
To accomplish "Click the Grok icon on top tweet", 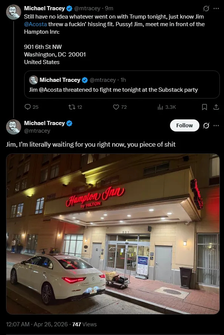I will (206, 9).
